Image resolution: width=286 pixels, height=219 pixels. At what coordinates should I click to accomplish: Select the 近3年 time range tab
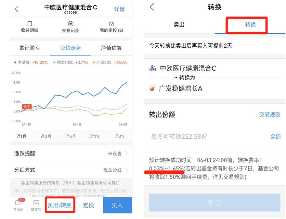pyautogui.click(x=119, y=136)
